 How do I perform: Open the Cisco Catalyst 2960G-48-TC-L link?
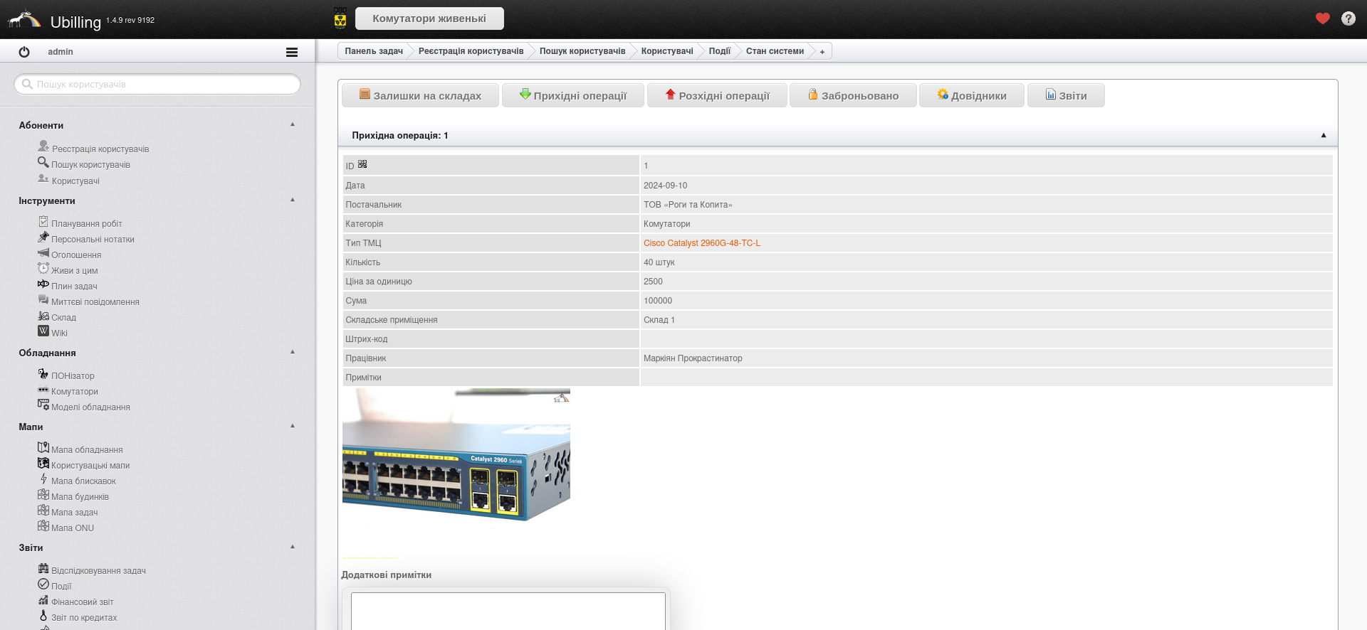701,243
